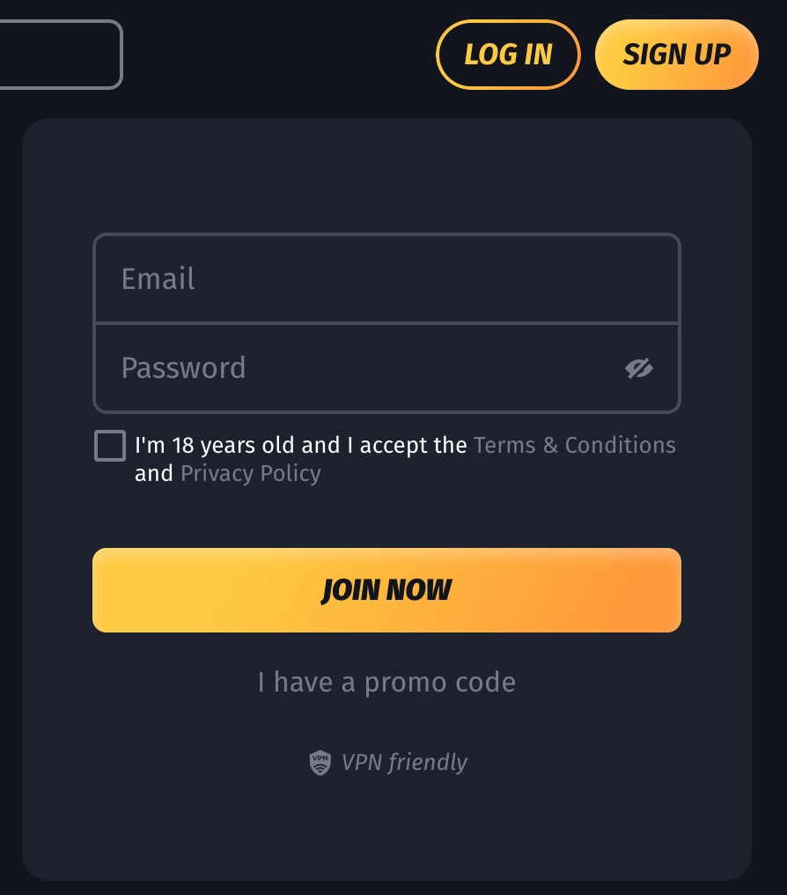Focus the Email input field
This screenshot has width=787, height=895.
click(386, 278)
